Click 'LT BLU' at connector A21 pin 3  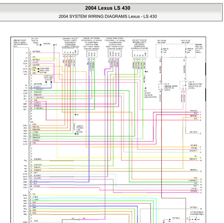coord(35,197)
